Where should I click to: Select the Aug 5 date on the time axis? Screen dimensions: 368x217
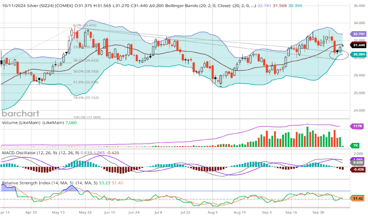coord(213,213)
